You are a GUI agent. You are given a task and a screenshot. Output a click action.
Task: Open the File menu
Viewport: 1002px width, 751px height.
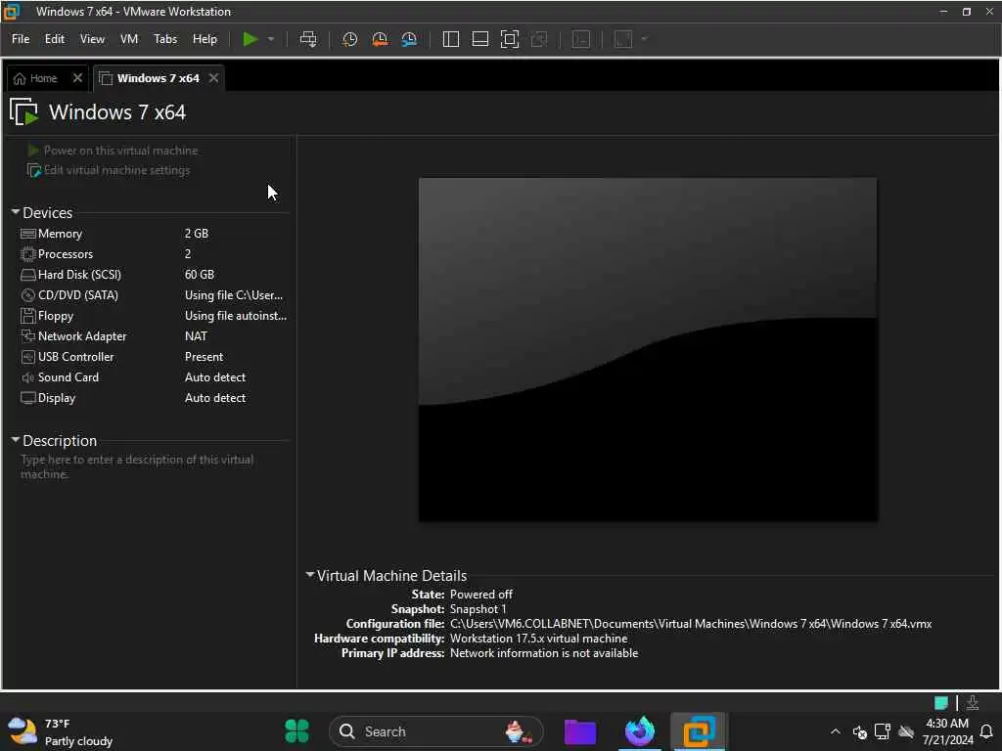[x=21, y=39]
